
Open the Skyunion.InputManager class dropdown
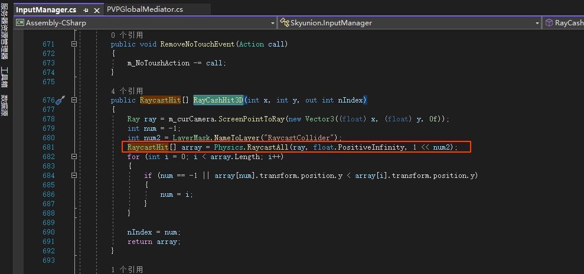(x=537, y=23)
